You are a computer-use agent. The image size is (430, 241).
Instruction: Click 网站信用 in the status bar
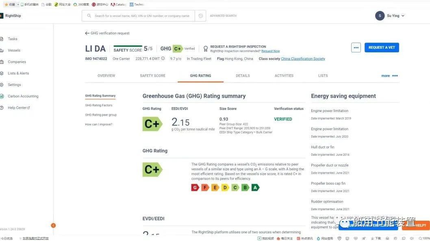[325, 239]
